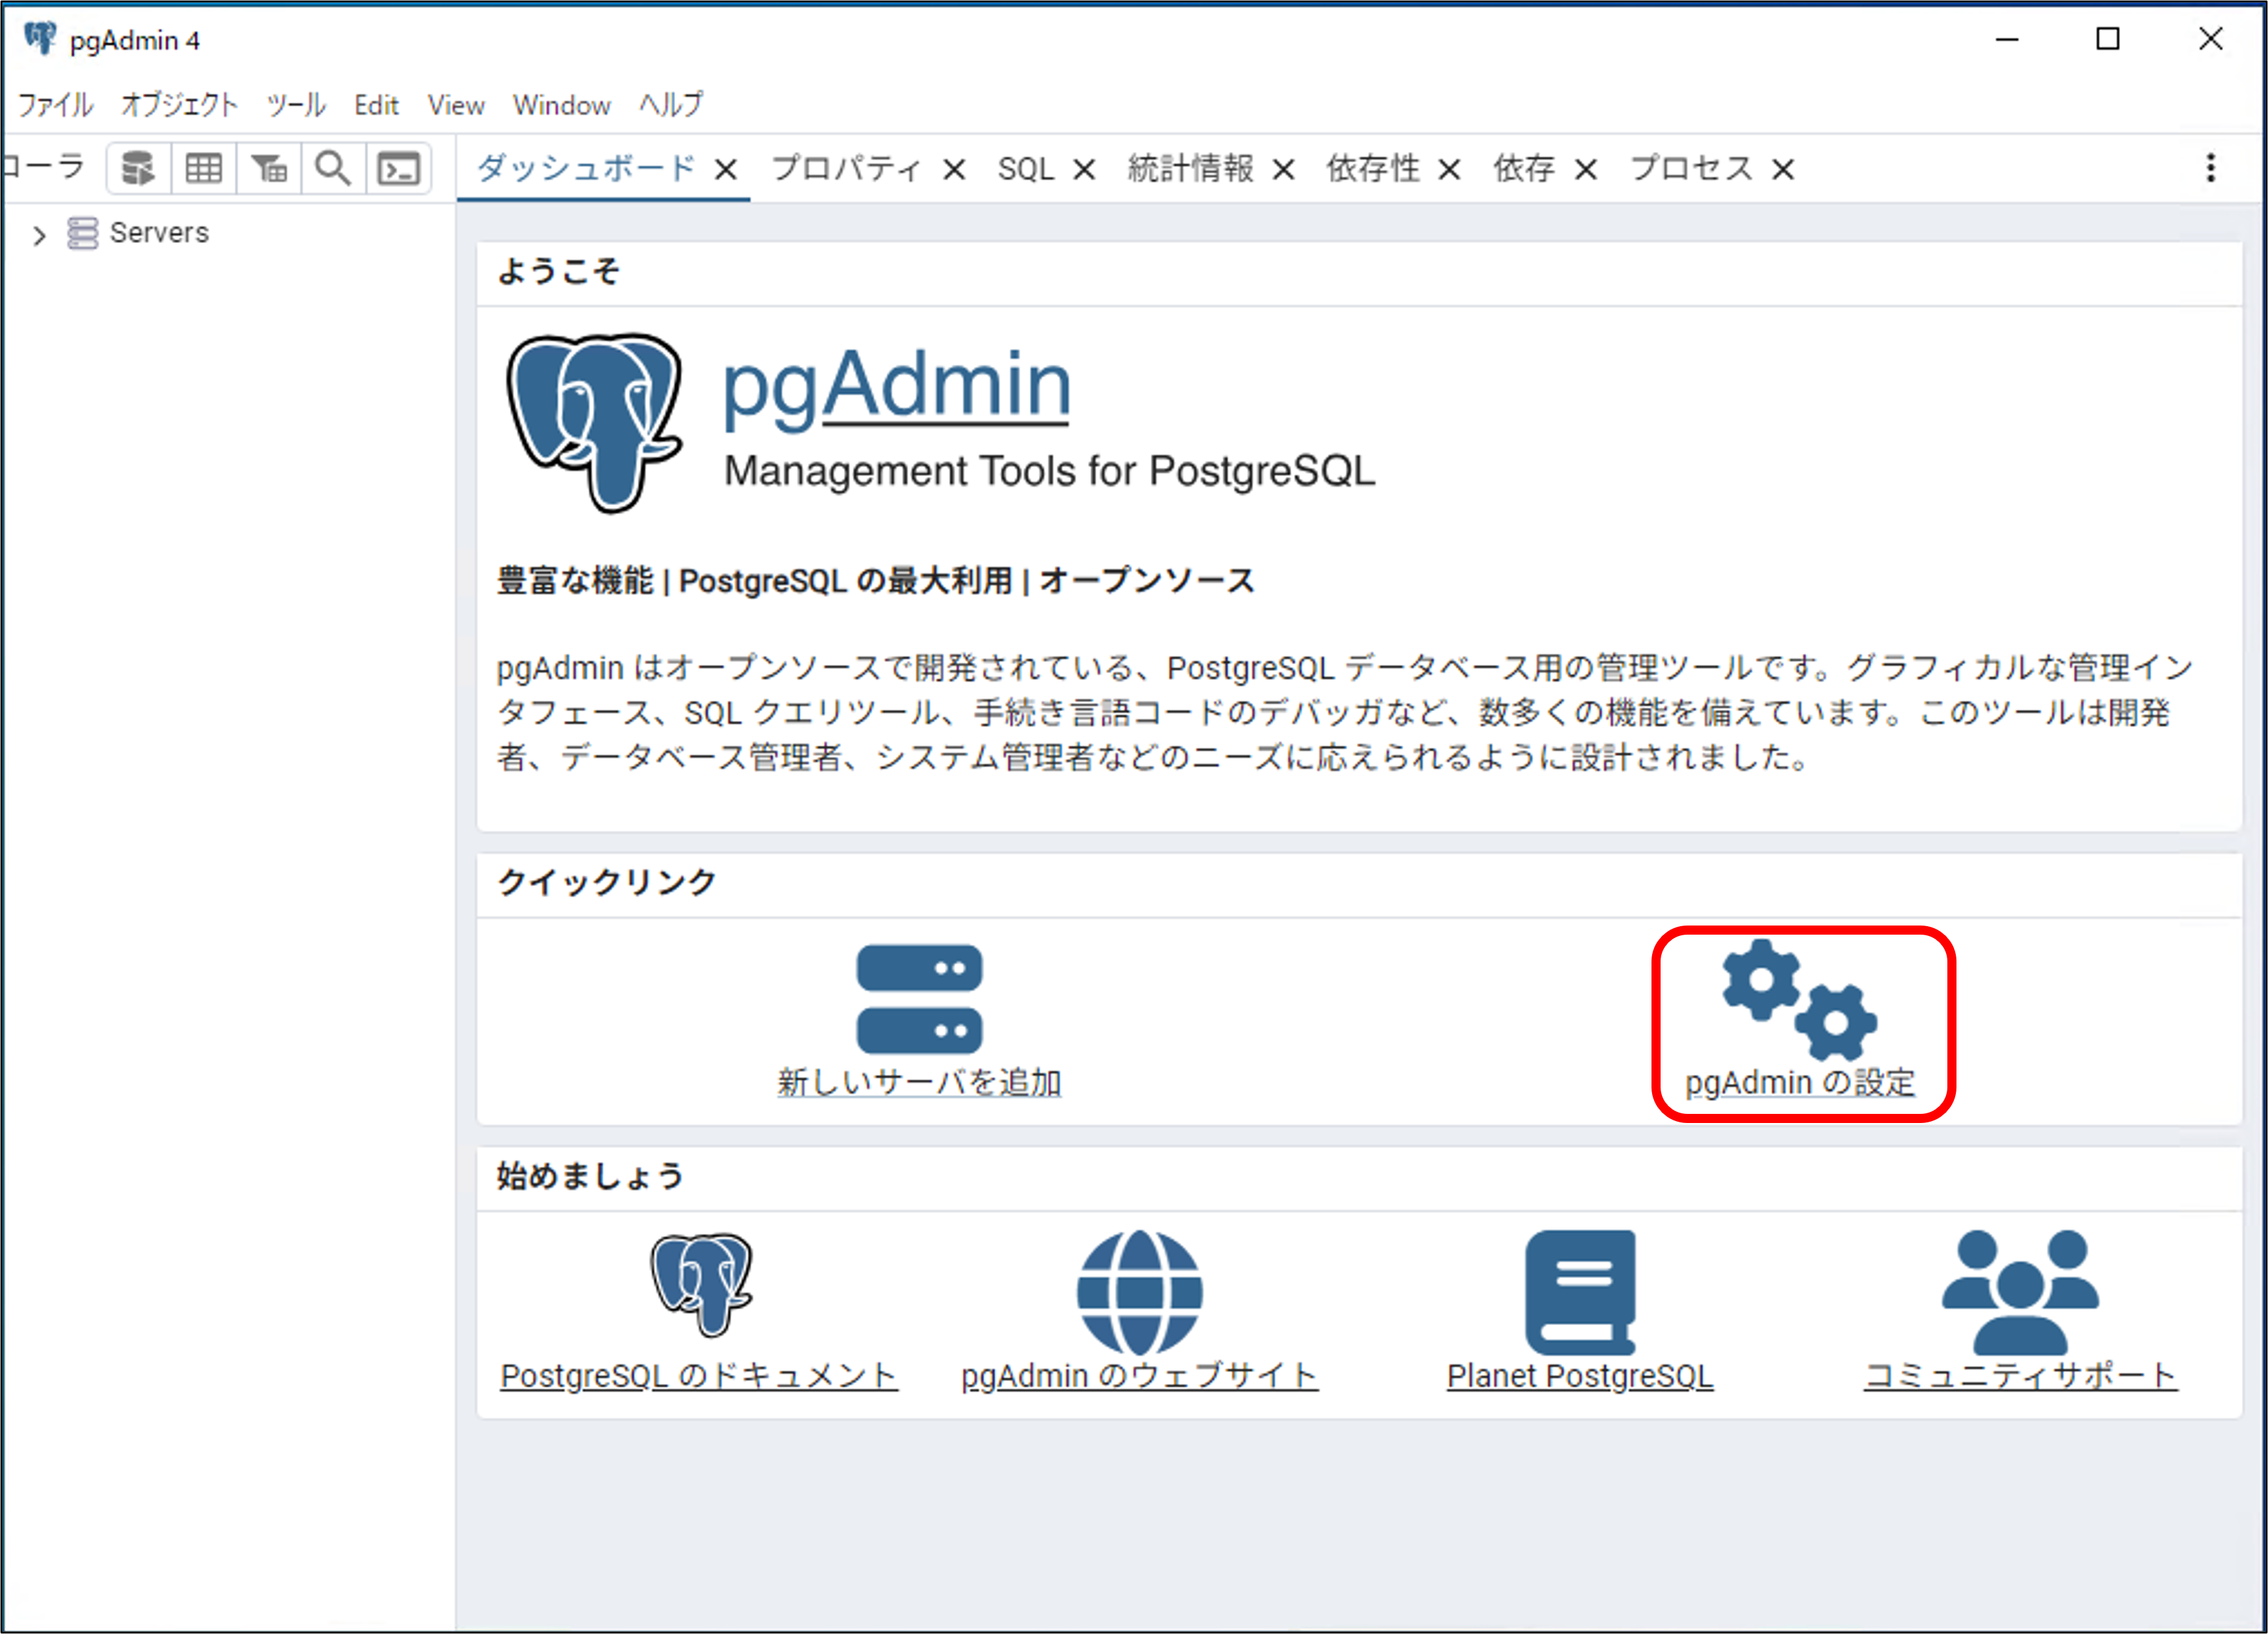Click the View Data table icon
Image resolution: width=2268 pixels, height=1634 pixels.
pos(204,168)
